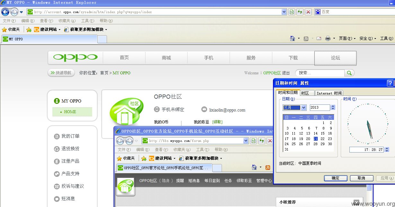Click 管理中心 in forum top bar
Image resolution: width=395 pixels, height=207 pixels.
pos(264,180)
